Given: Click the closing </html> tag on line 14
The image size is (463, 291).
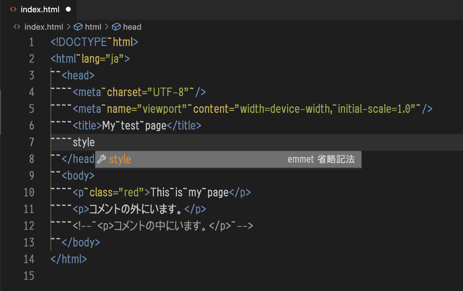Looking at the screenshot, I should click(x=69, y=259).
